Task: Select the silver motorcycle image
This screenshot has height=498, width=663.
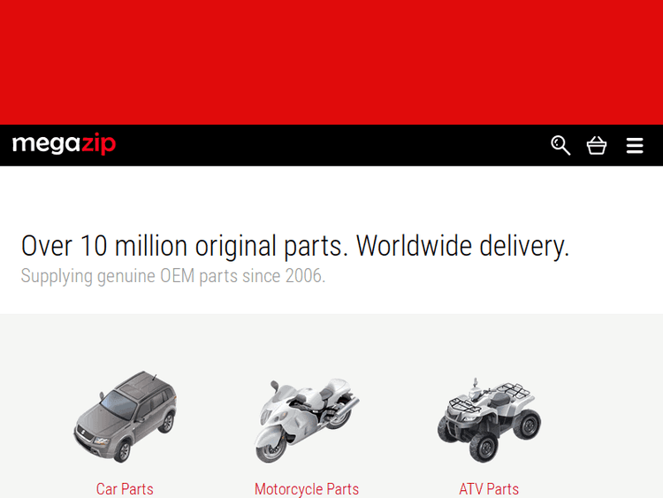Action: coord(307,420)
